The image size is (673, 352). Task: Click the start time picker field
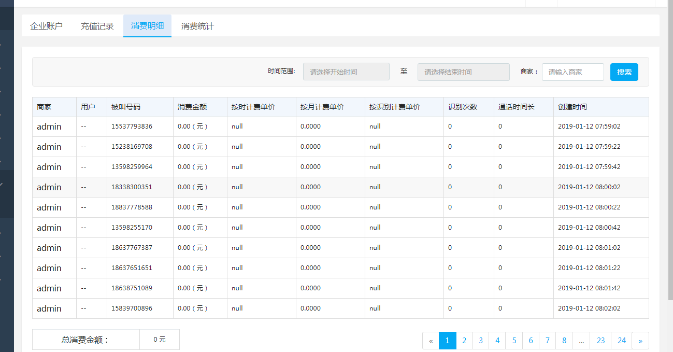tap(346, 72)
